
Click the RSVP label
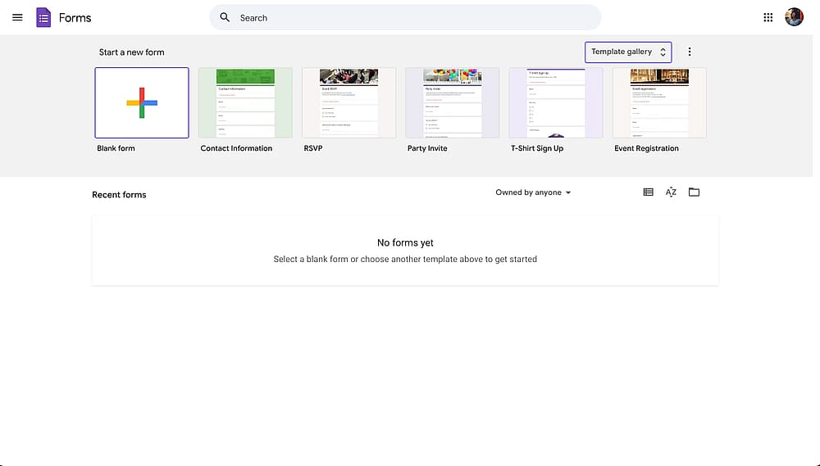[x=313, y=148]
